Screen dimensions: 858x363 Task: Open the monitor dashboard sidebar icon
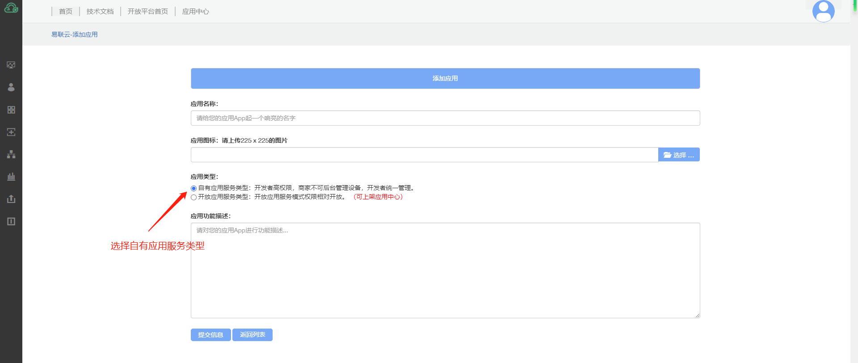[11, 65]
